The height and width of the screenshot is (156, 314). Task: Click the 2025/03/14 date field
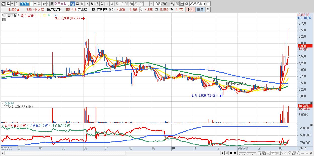pyautogui.click(x=198, y=4)
